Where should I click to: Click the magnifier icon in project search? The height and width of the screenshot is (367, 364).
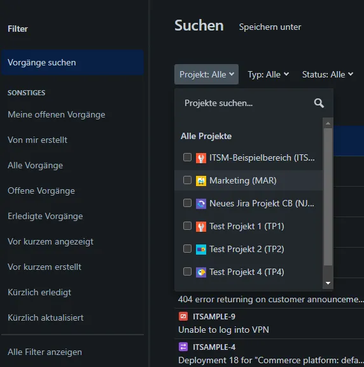coord(319,103)
